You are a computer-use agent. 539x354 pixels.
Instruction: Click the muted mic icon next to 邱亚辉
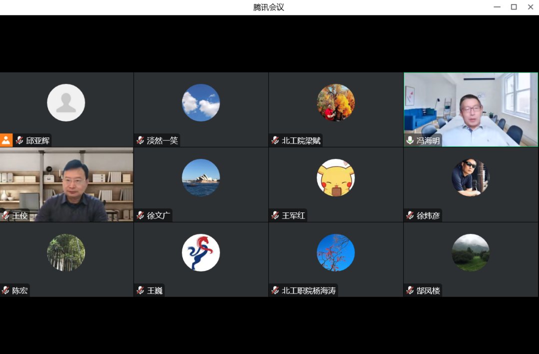(x=19, y=140)
